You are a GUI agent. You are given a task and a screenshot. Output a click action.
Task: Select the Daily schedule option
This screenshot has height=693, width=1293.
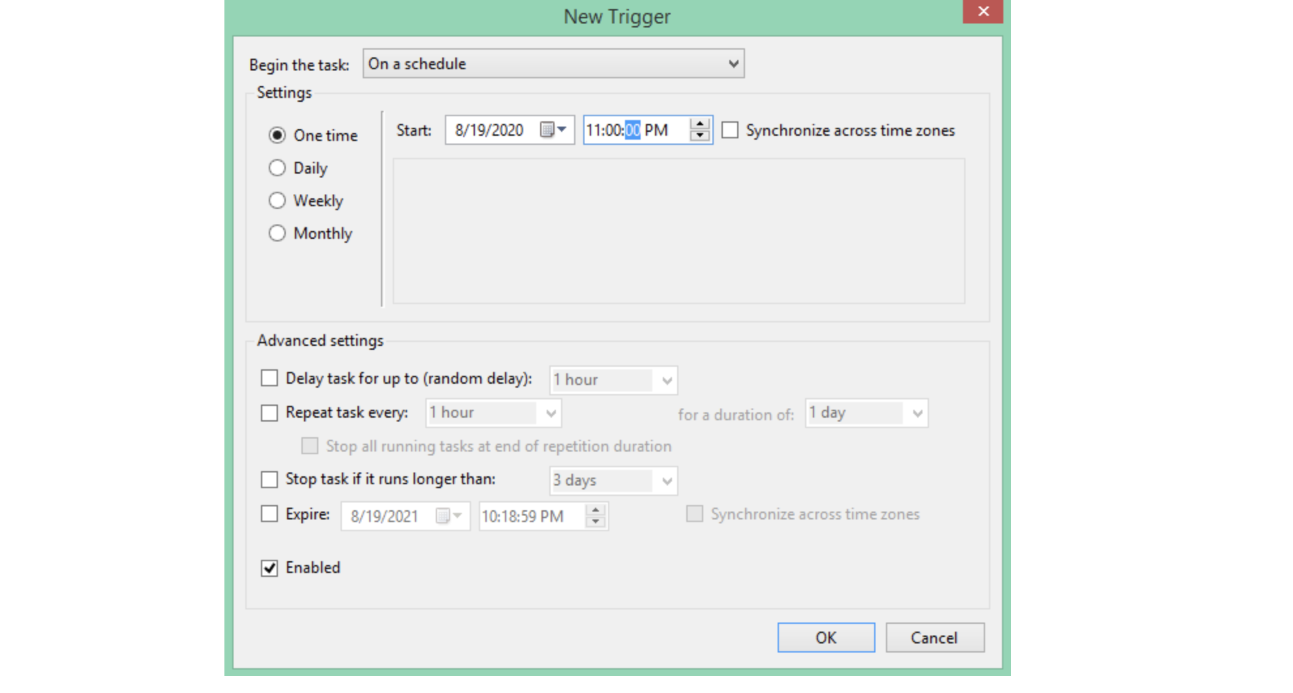point(277,168)
